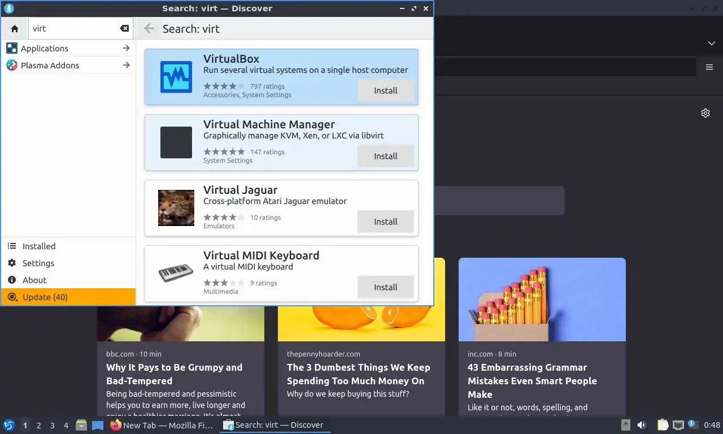Switch to virtual desktop 3
Image resolution: width=723 pixels, height=434 pixels.
[x=52, y=426]
